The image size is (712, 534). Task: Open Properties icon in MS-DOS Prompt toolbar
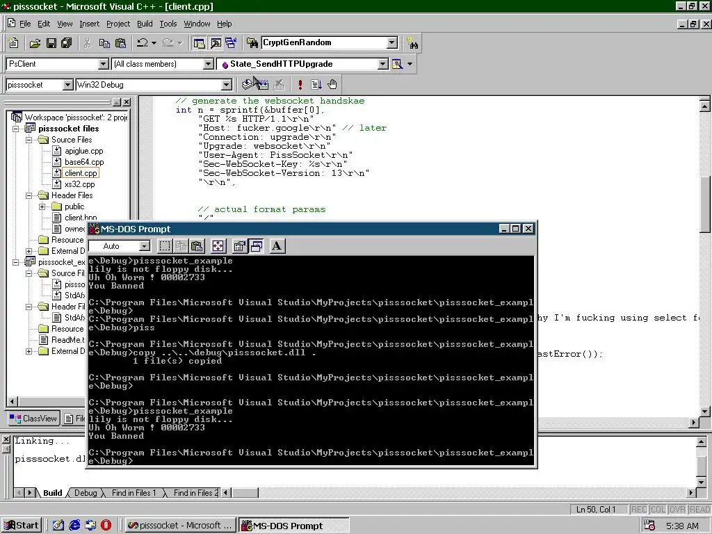[x=239, y=246]
